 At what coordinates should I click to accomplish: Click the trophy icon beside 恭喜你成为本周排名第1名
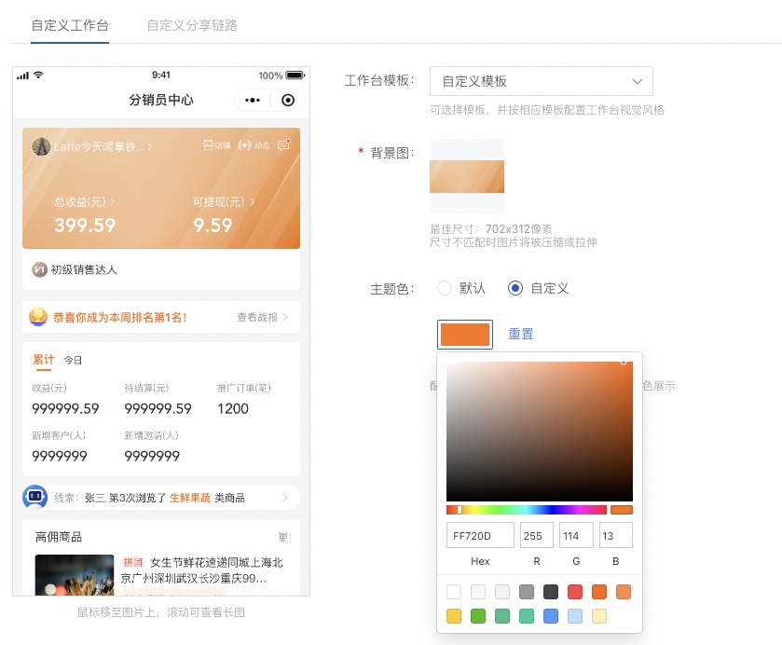[x=38, y=317]
